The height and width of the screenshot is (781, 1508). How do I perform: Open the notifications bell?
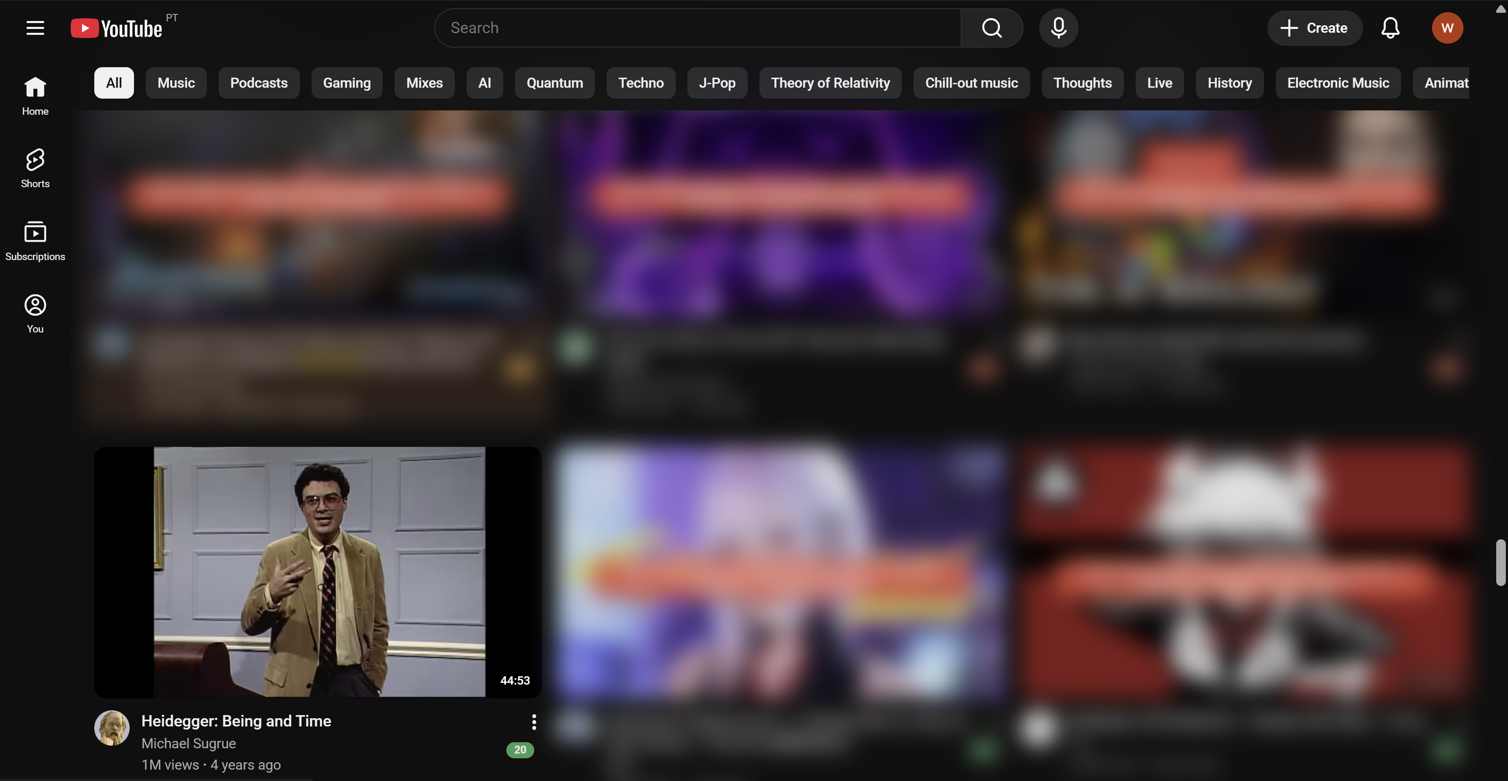click(x=1390, y=27)
